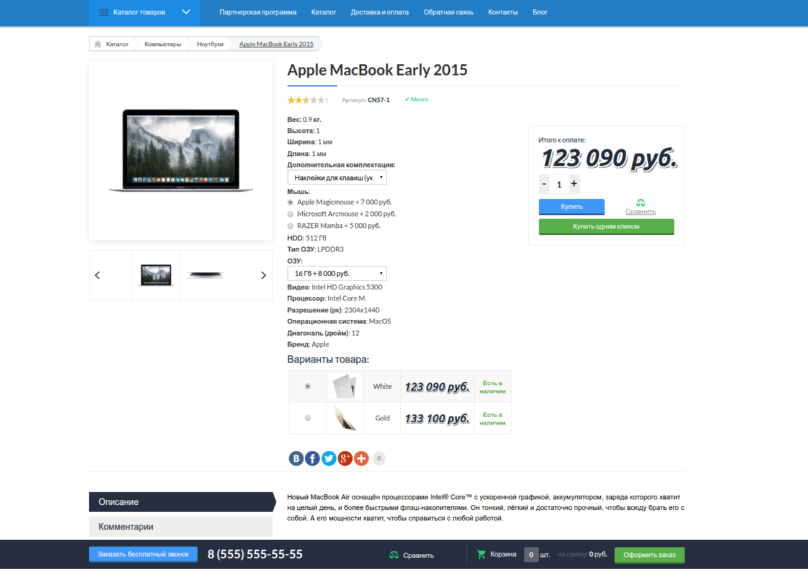Click the Gold variant image
808x583 pixels.
[x=344, y=418]
